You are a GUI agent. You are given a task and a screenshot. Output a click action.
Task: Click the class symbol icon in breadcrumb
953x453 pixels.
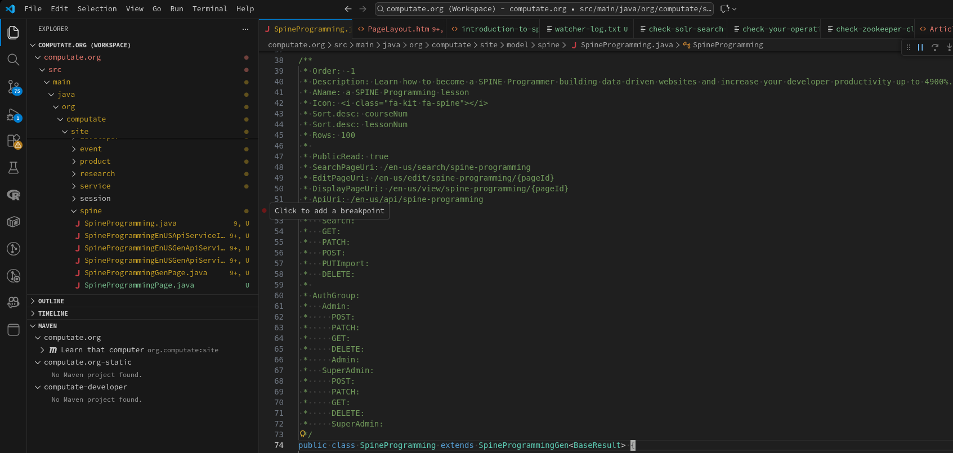coord(687,45)
